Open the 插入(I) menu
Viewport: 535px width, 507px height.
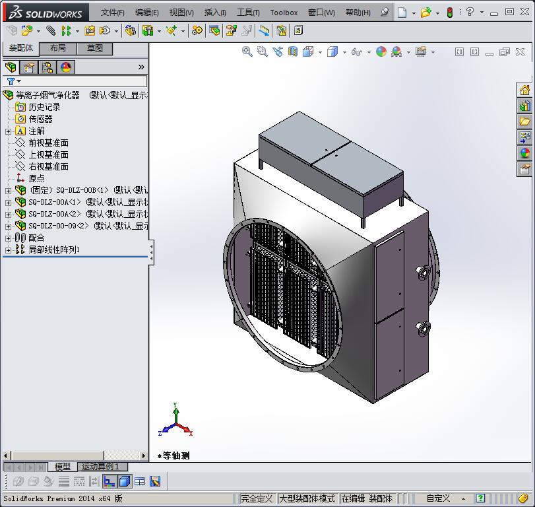215,13
